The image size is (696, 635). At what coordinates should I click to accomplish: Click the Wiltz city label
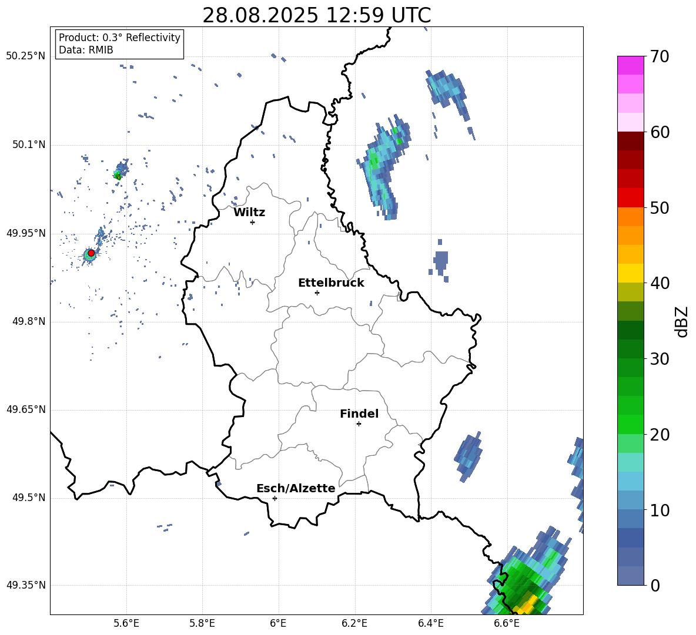[249, 213]
